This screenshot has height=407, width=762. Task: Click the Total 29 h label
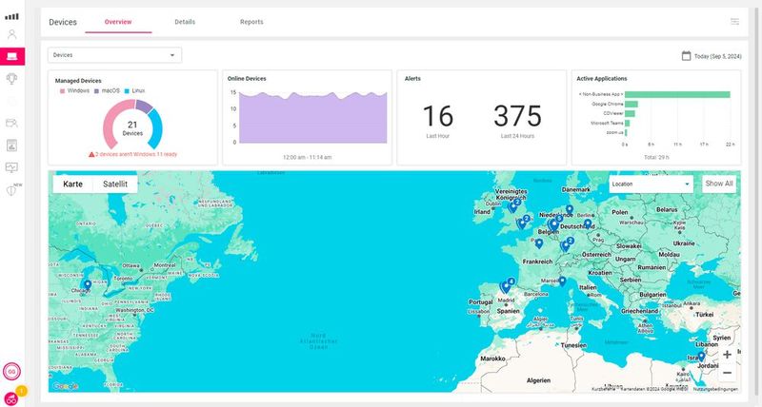click(x=656, y=158)
